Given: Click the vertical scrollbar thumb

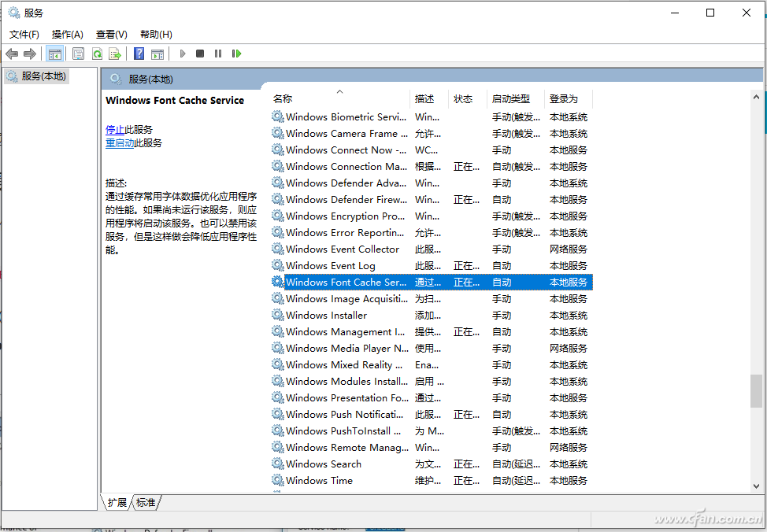Looking at the screenshot, I should point(756,390).
